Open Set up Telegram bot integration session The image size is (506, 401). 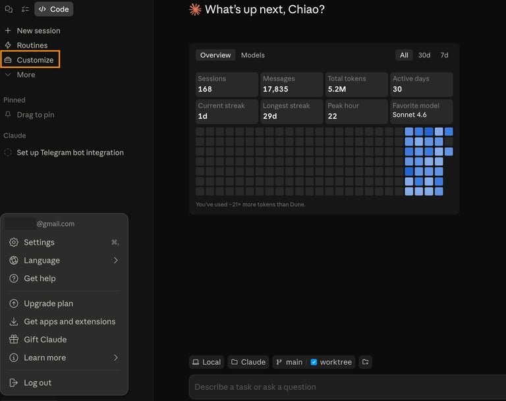pos(70,152)
